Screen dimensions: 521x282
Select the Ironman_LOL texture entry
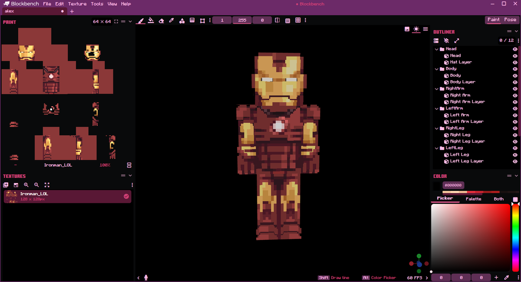pyautogui.click(x=67, y=196)
